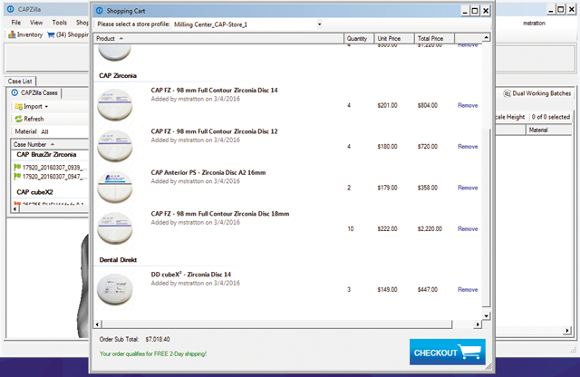Click the Refresh button in CAPZilla

tap(29, 119)
